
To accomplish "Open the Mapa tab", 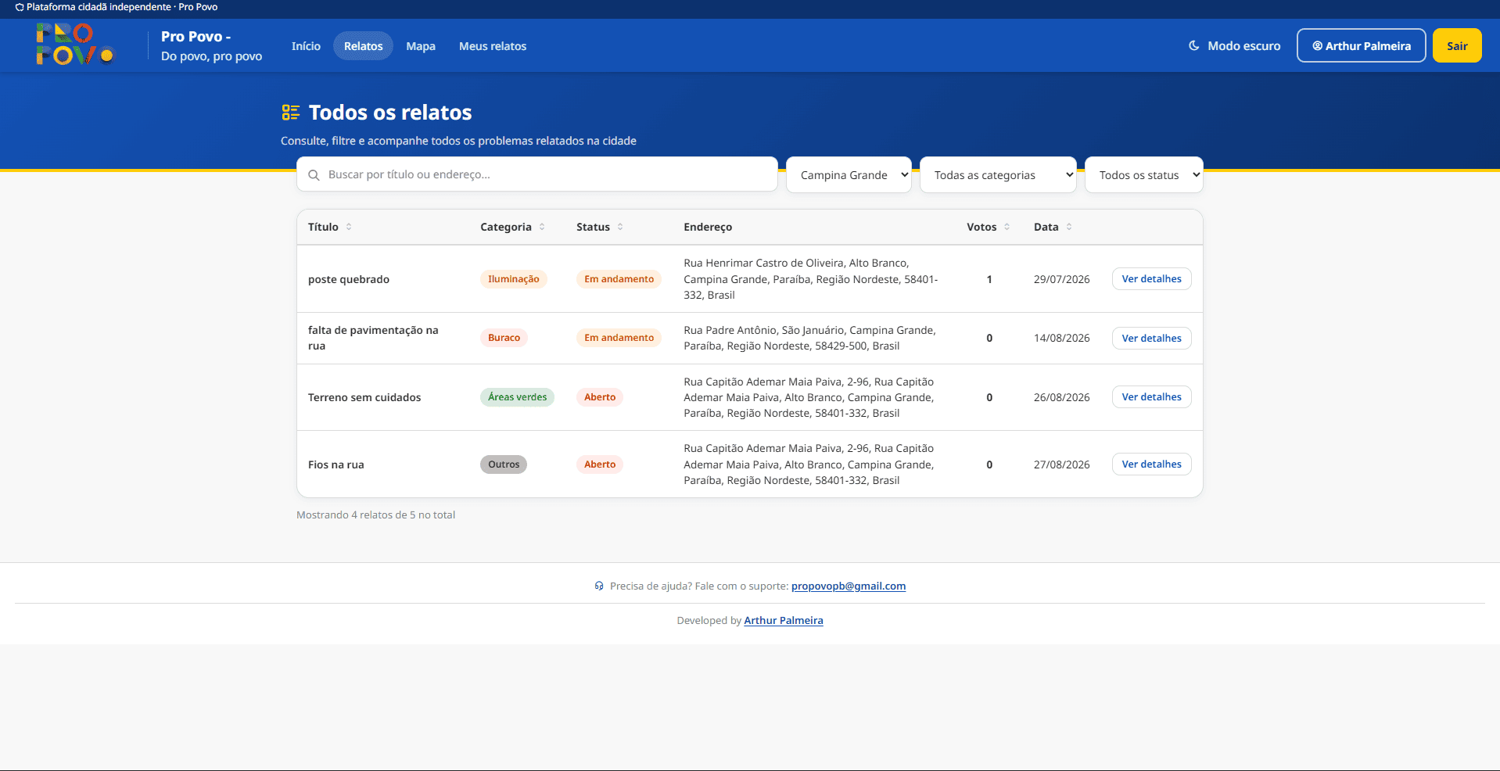I will pos(421,46).
